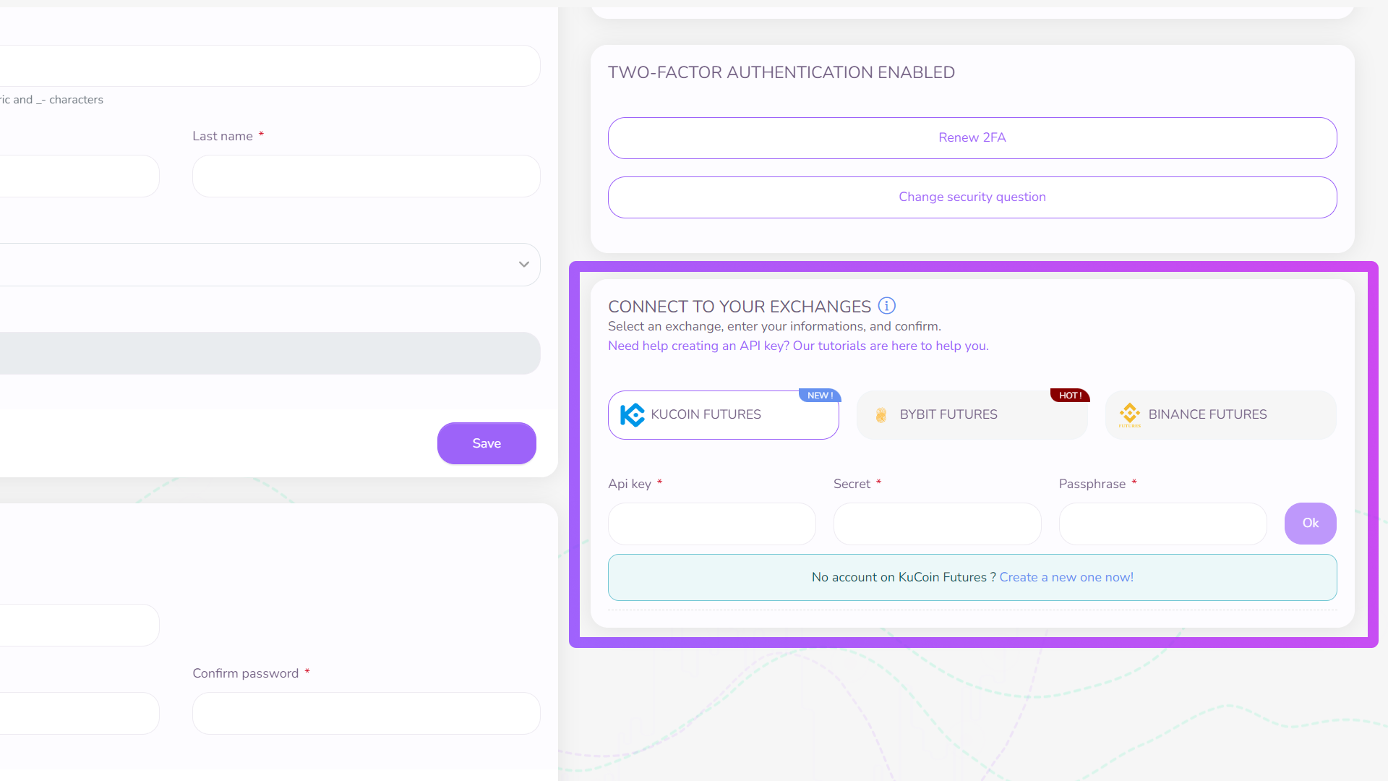Click the HOT! badge on Bybit Futures
Viewport: 1388px width, 781px height.
point(1070,396)
